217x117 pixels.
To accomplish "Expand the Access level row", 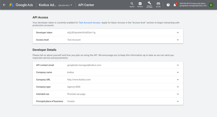I will point(178,40).
